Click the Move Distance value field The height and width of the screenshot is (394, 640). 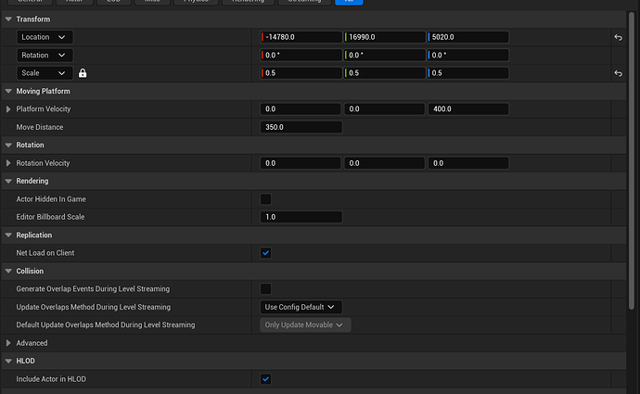coord(301,127)
